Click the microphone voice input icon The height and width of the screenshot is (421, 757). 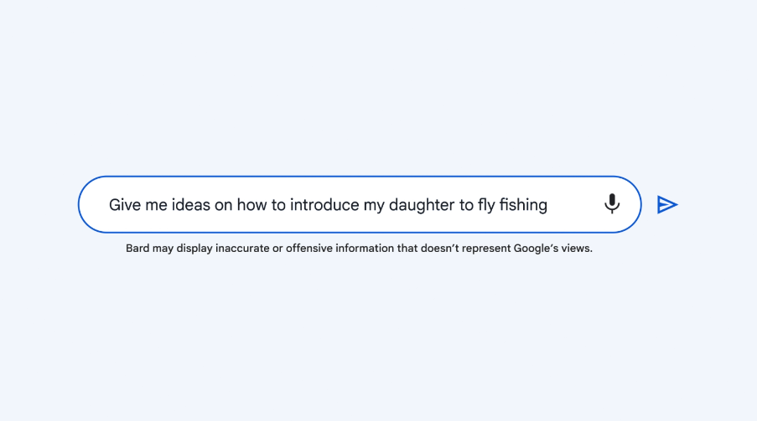click(612, 204)
